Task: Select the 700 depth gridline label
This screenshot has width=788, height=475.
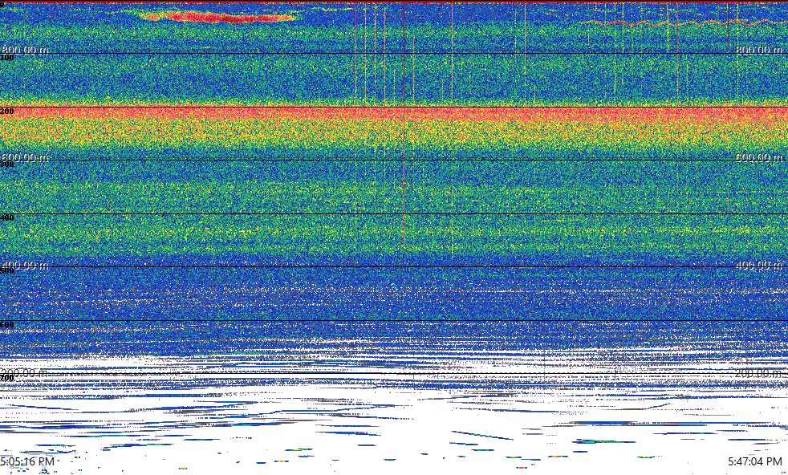Action: coord(7,378)
